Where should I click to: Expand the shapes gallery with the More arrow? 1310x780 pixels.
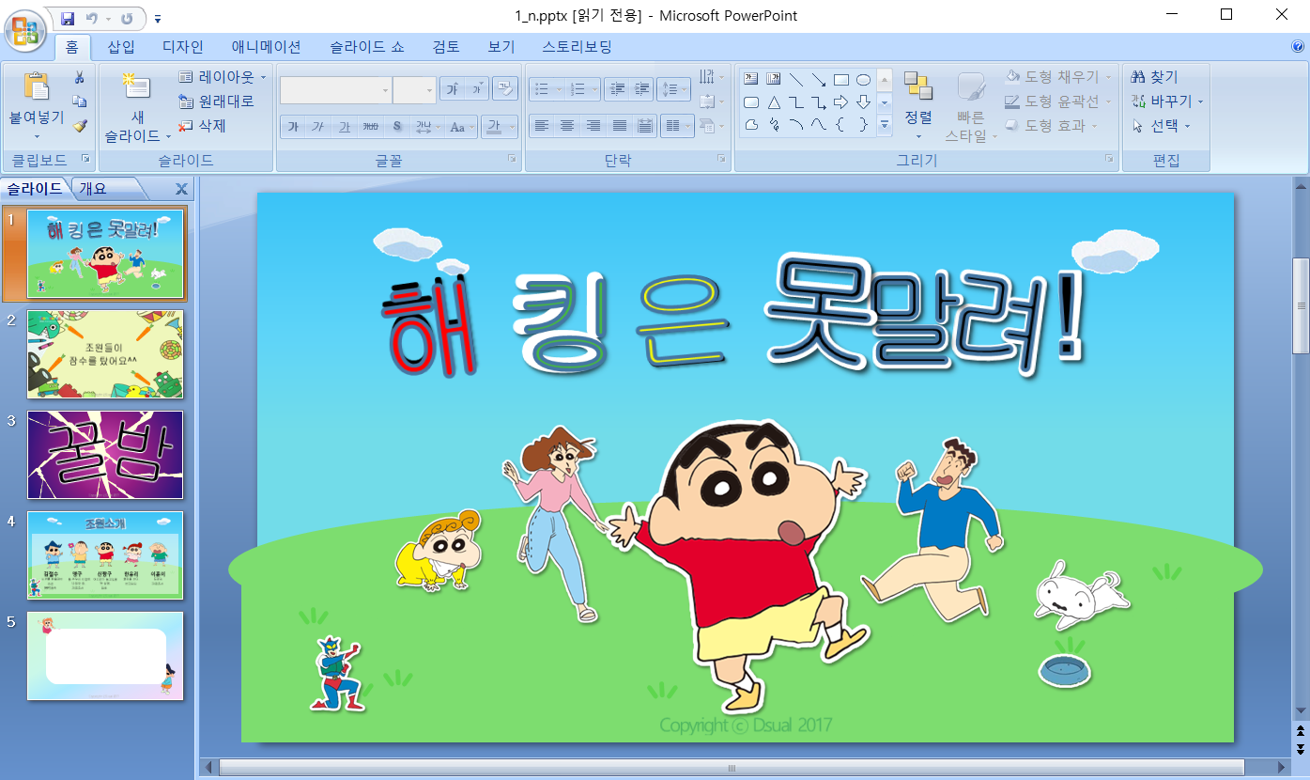[x=885, y=124]
